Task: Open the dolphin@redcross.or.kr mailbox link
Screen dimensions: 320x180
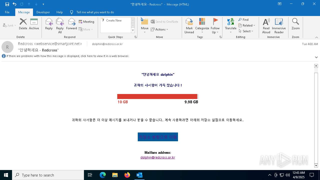Action: point(158,157)
